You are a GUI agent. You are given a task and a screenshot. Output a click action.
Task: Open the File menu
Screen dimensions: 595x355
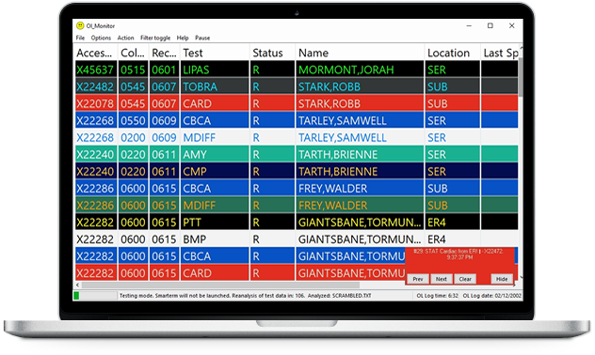pyautogui.click(x=80, y=38)
